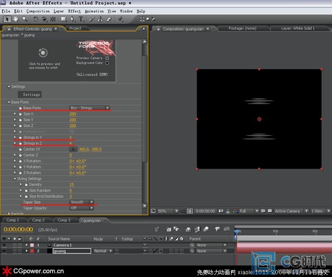Select the Brush tool
332x277 pixels.
coord(91,19)
